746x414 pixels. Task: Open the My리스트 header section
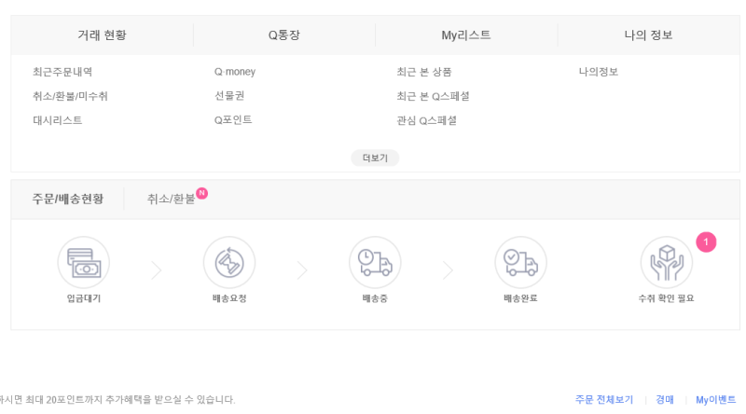pyautogui.click(x=465, y=35)
